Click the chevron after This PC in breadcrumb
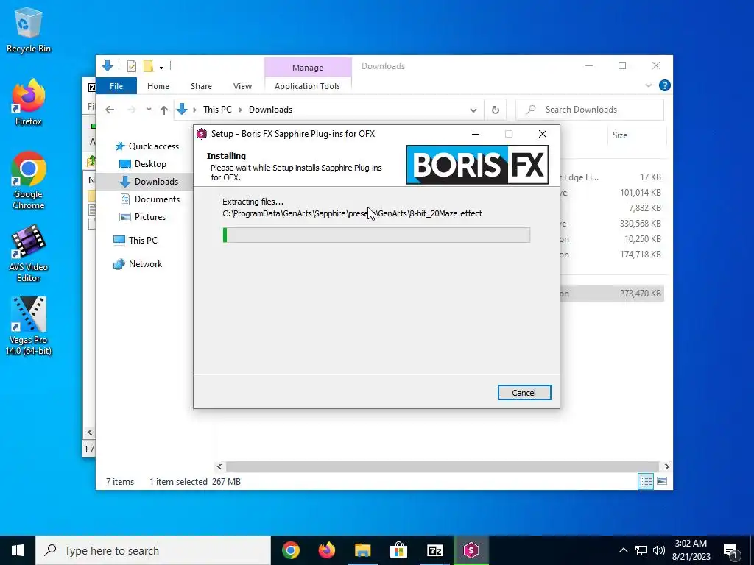Image resolution: width=754 pixels, height=565 pixels. click(x=240, y=110)
